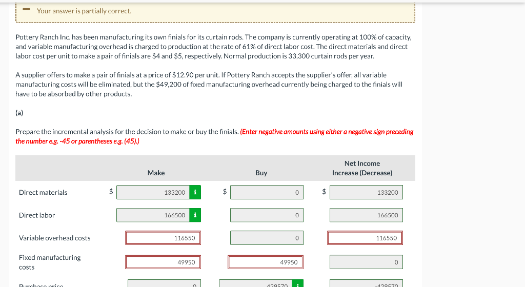Click the 'Direct materials' row label
The width and height of the screenshot is (525, 287).
pyautogui.click(x=43, y=192)
